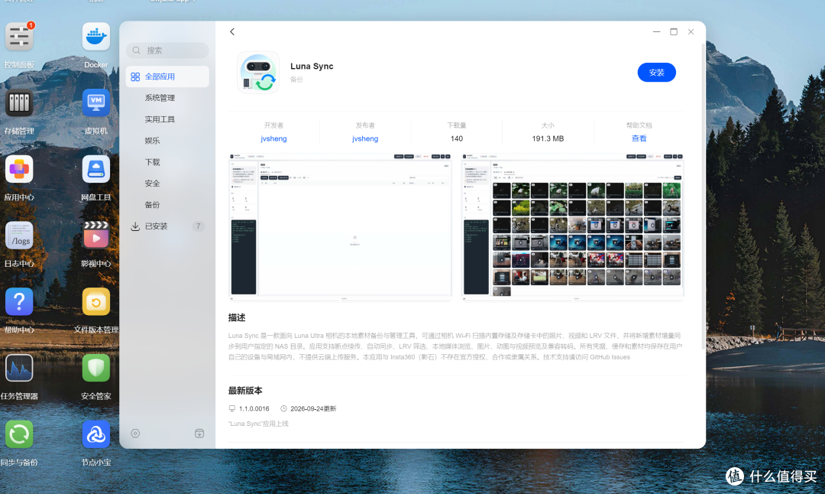Click the window's vertical scrollbar
The image size is (825, 494).
click(x=704, y=197)
